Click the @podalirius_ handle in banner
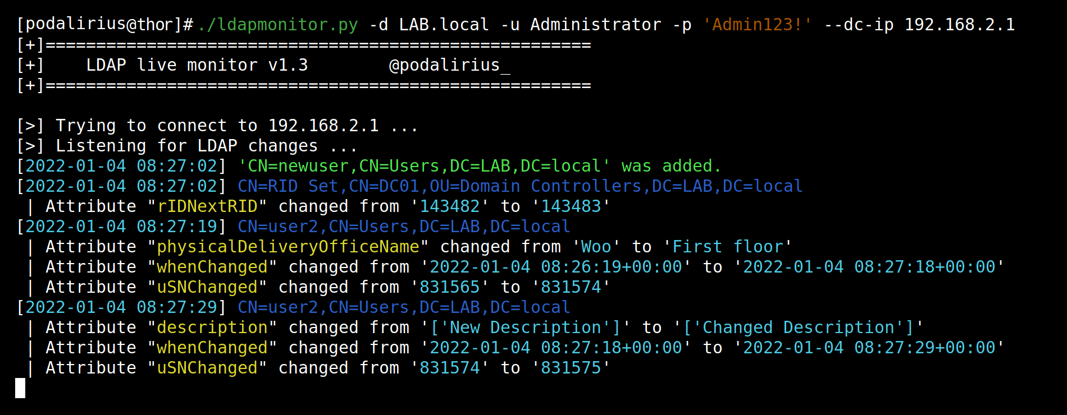 [450, 65]
